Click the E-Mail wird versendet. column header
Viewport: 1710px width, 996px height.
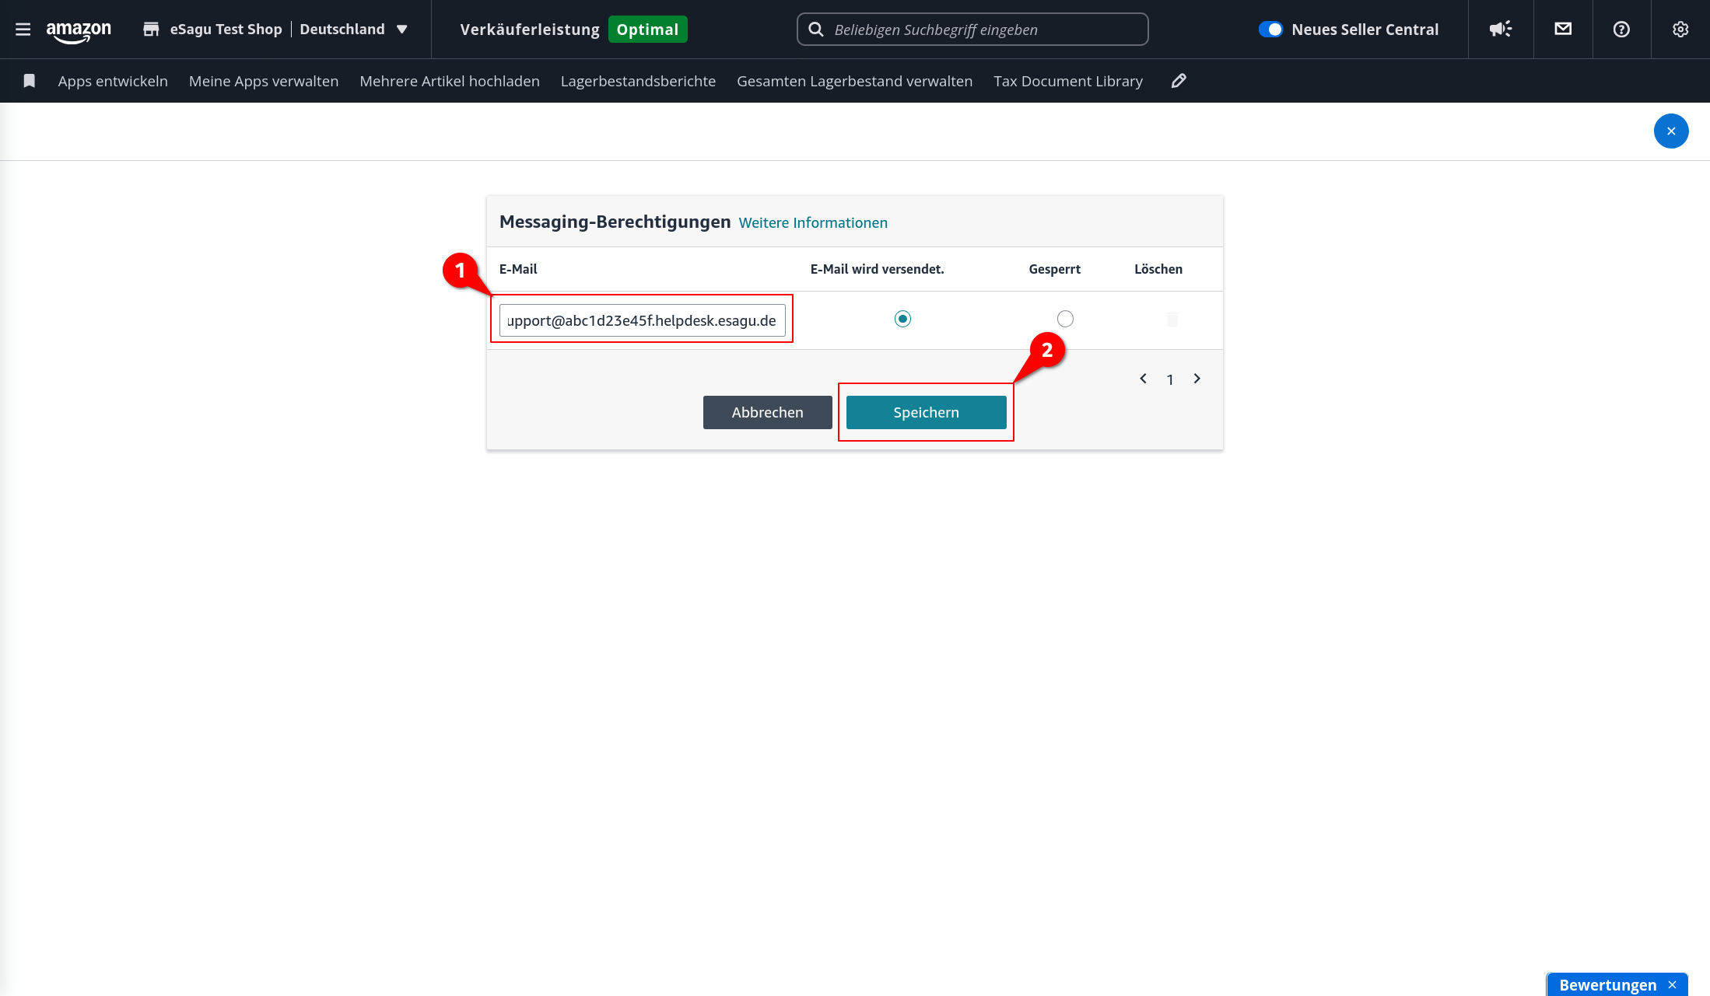[878, 269]
